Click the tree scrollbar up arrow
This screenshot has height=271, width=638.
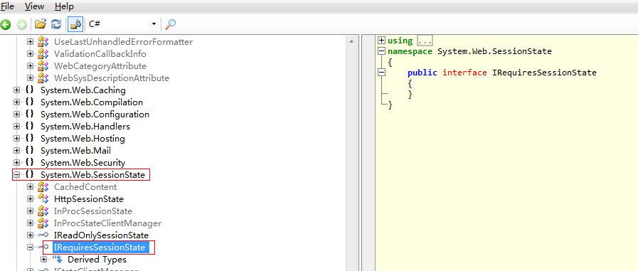(351, 41)
